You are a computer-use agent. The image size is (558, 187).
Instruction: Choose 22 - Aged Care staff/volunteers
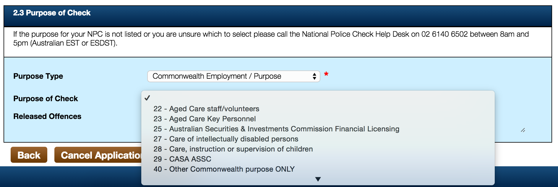pyautogui.click(x=206, y=109)
